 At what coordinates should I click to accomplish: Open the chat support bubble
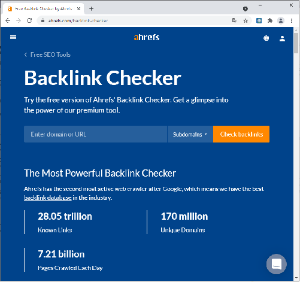pyautogui.click(x=277, y=264)
